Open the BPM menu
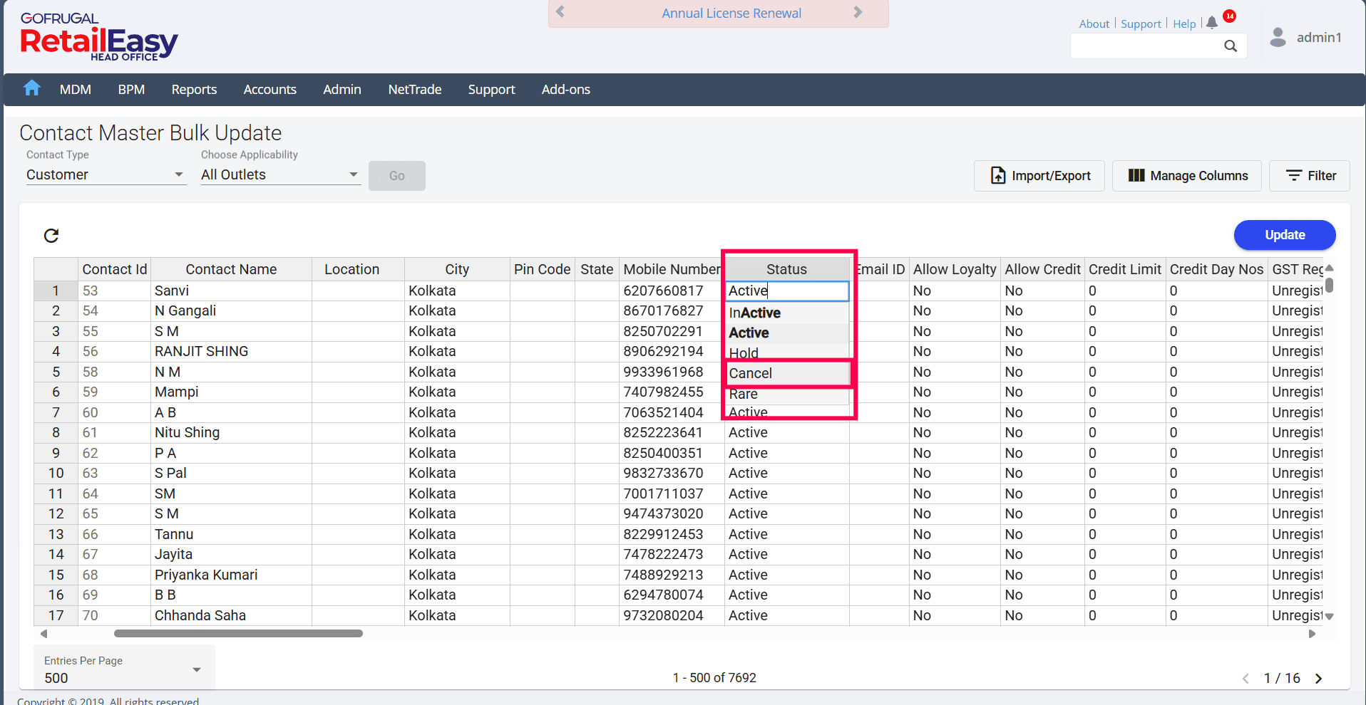The width and height of the screenshot is (1366, 705). [131, 90]
